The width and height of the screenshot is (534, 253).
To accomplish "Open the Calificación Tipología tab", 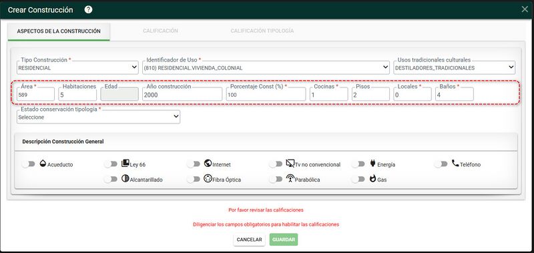I will [x=262, y=31].
